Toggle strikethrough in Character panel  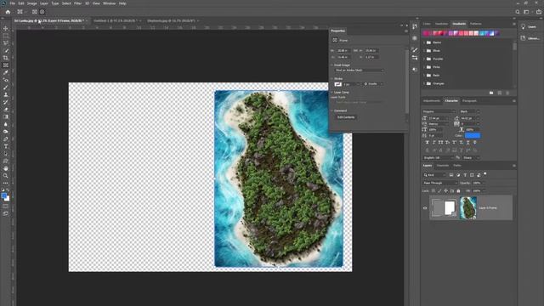(x=474, y=142)
